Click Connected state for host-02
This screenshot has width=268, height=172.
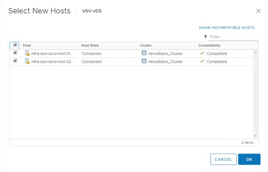point(91,61)
